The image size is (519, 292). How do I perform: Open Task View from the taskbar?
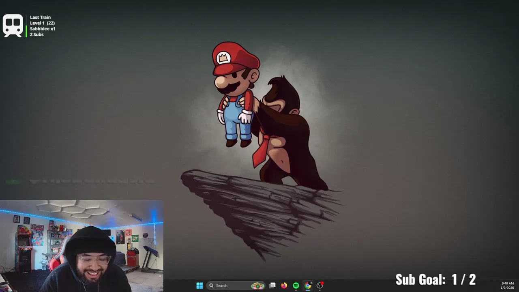pos(272,286)
